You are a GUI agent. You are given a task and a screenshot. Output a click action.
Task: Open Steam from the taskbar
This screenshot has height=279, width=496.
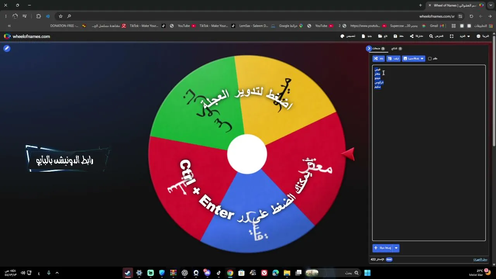(x=128, y=273)
